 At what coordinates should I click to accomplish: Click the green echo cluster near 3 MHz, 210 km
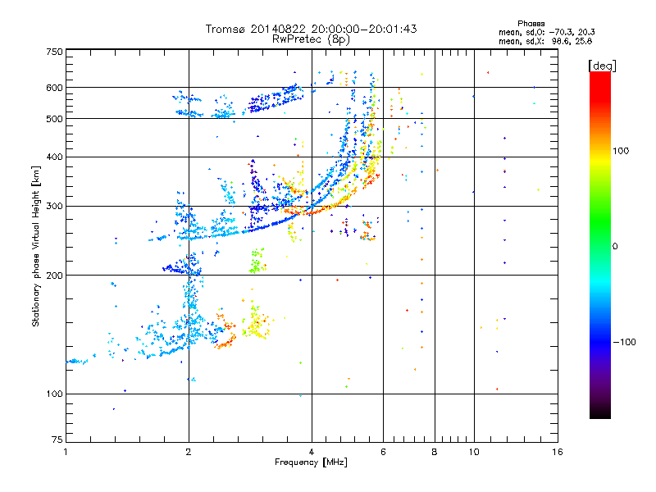pos(257,261)
